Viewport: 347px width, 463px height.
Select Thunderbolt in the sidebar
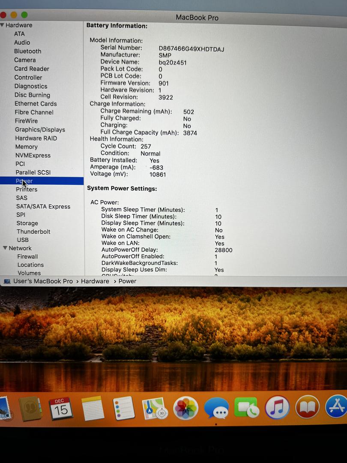(33, 231)
